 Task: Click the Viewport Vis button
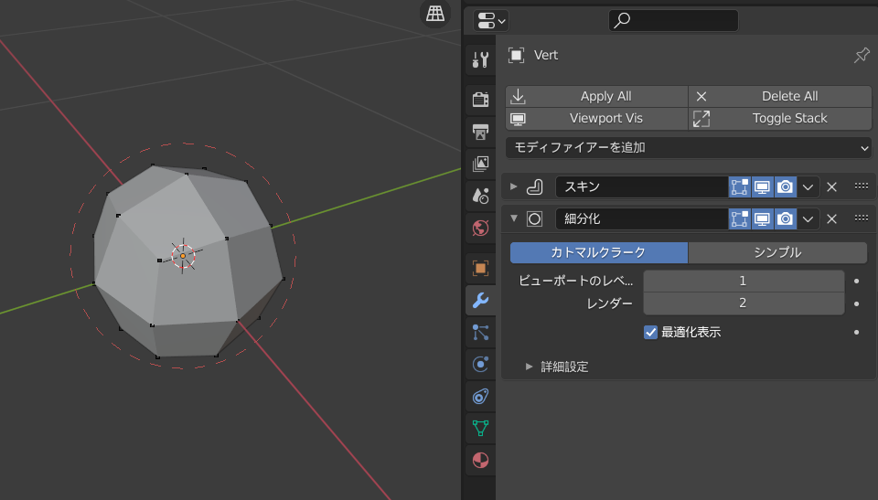[597, 118]
